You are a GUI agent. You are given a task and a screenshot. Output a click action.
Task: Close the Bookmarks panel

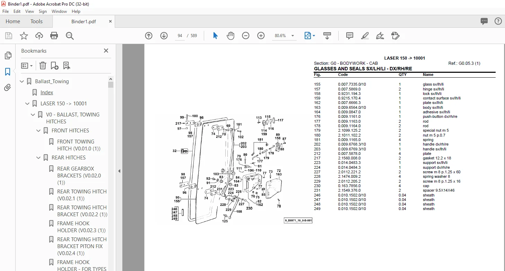point(106,51)
